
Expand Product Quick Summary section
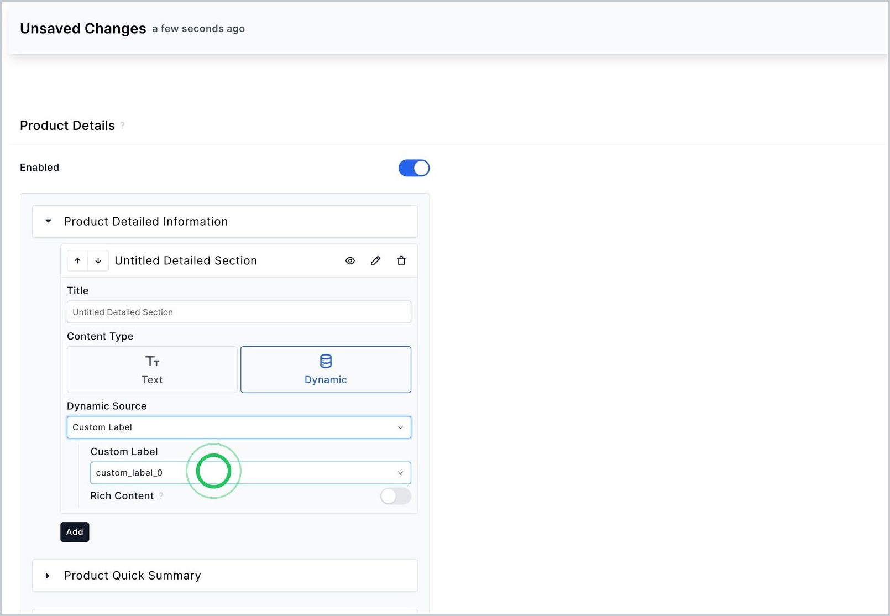pyautogui.click(x=224, y=576)
